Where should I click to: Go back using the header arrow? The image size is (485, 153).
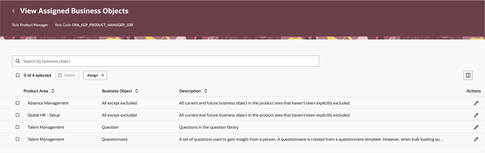click(14, 11)
